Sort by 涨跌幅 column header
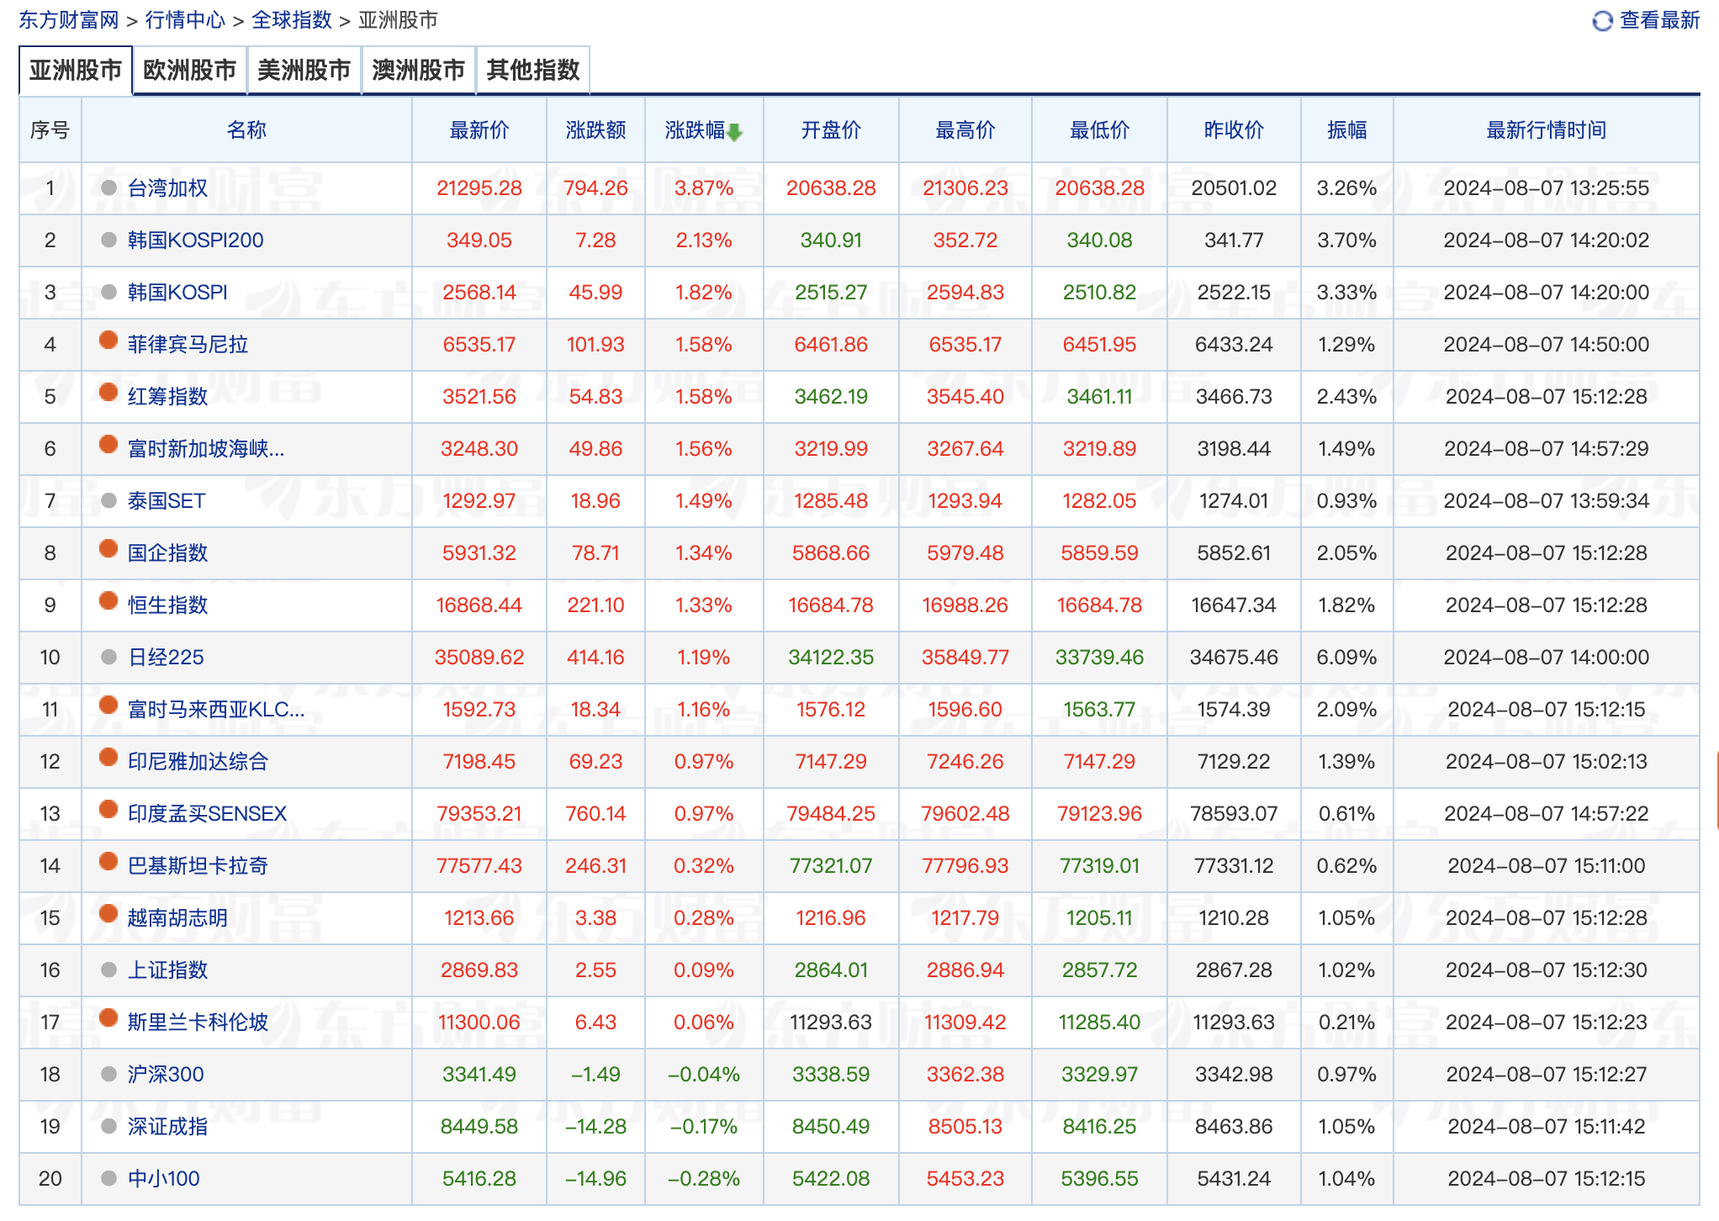 [695, 130]
